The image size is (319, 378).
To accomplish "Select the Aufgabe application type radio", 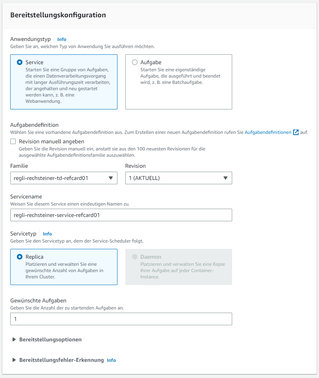I will [135, 62].
